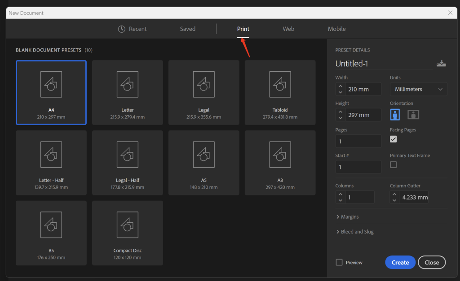Uncheck the Facing Pages checkbox
460x281 pixels.
click(x=394, y=139)
